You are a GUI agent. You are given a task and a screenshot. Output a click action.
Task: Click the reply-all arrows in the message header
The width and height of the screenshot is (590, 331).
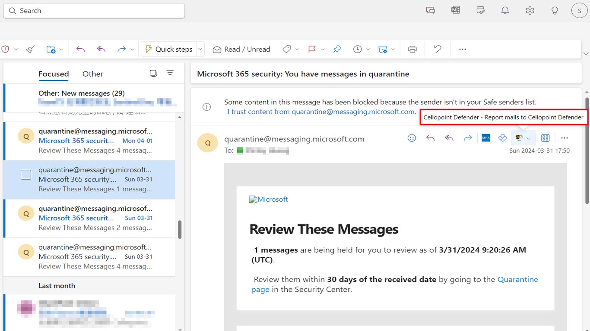(449, 138)
